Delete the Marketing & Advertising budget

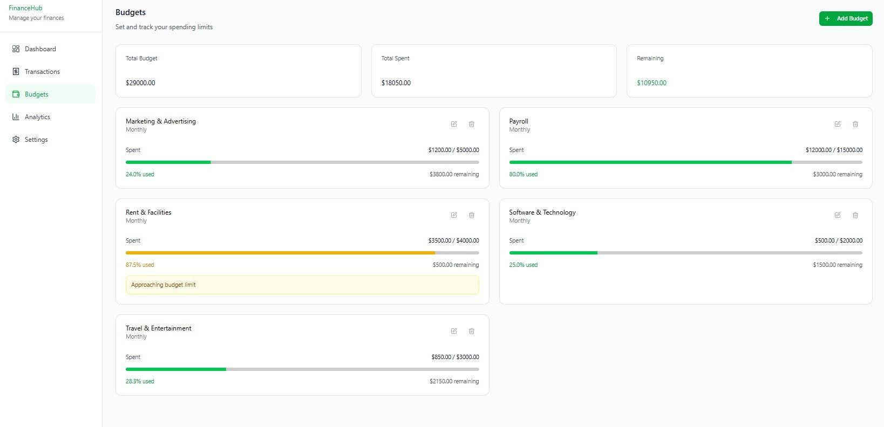(x=472, y=124)
